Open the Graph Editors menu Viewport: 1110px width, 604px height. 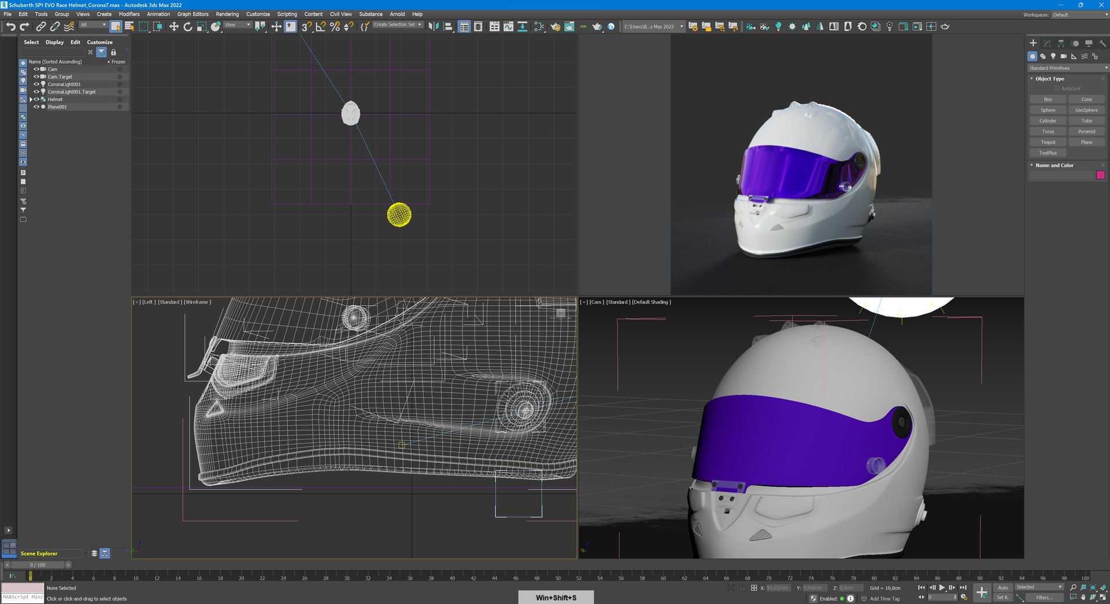pyautogui.click(x=193, y=14)
